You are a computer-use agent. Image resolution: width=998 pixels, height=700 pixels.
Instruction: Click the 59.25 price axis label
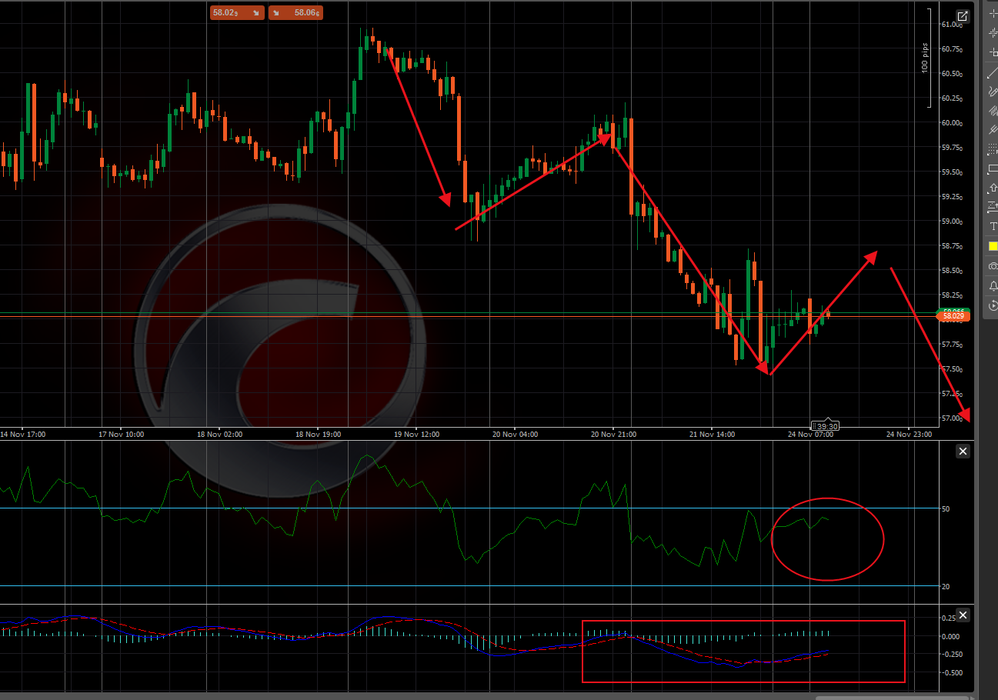click(x=952, y=197)
